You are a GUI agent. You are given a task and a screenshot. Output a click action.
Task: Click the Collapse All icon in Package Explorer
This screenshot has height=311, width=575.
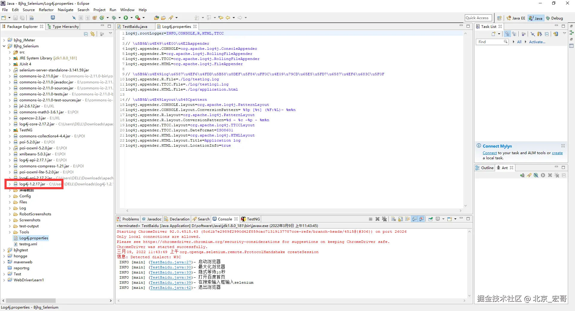click(86, 34)
